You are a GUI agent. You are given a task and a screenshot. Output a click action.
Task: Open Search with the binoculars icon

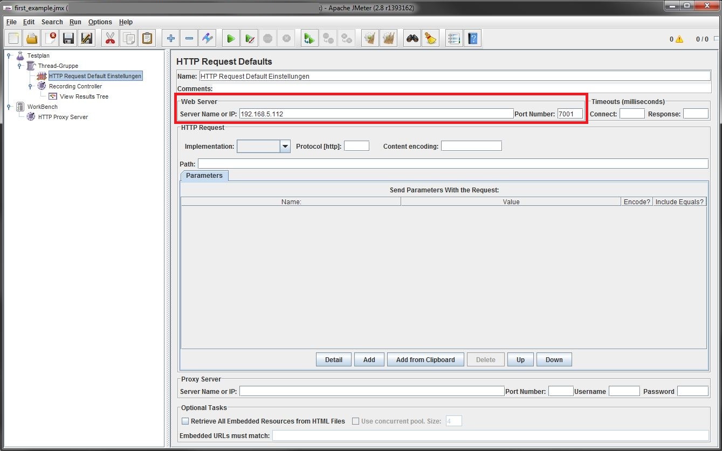pos(412,38)
